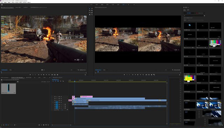Add a marker in the Source monitor
This screenshot has height=128, width=224.
click(x=30, y=75)
